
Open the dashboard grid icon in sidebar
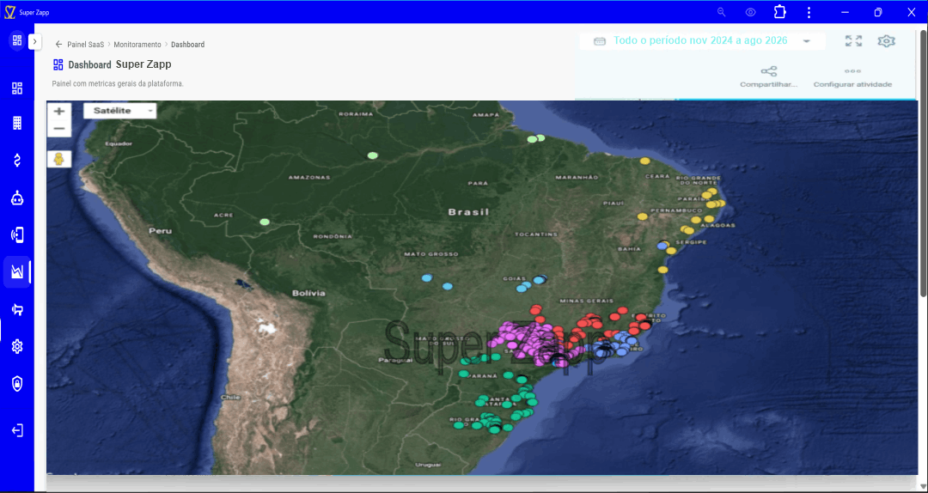(17, 88)
